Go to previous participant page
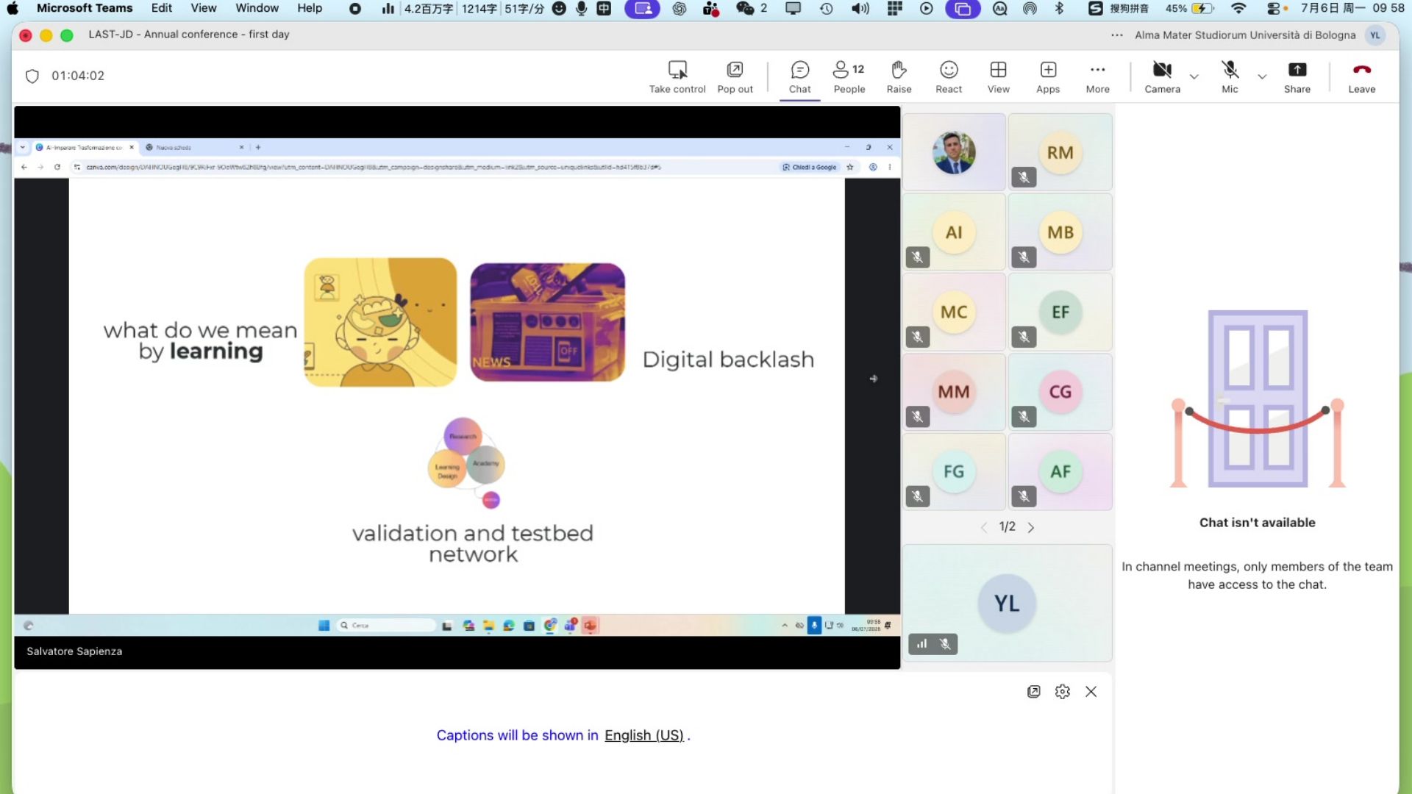Screen dimensions: 1412x794 coord(983,527)
